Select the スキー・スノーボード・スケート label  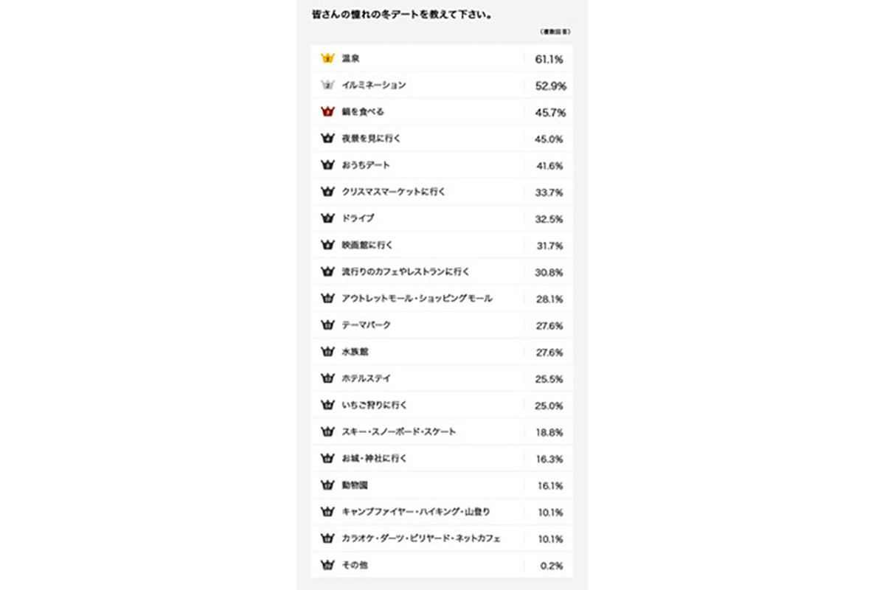click(399, 431)
